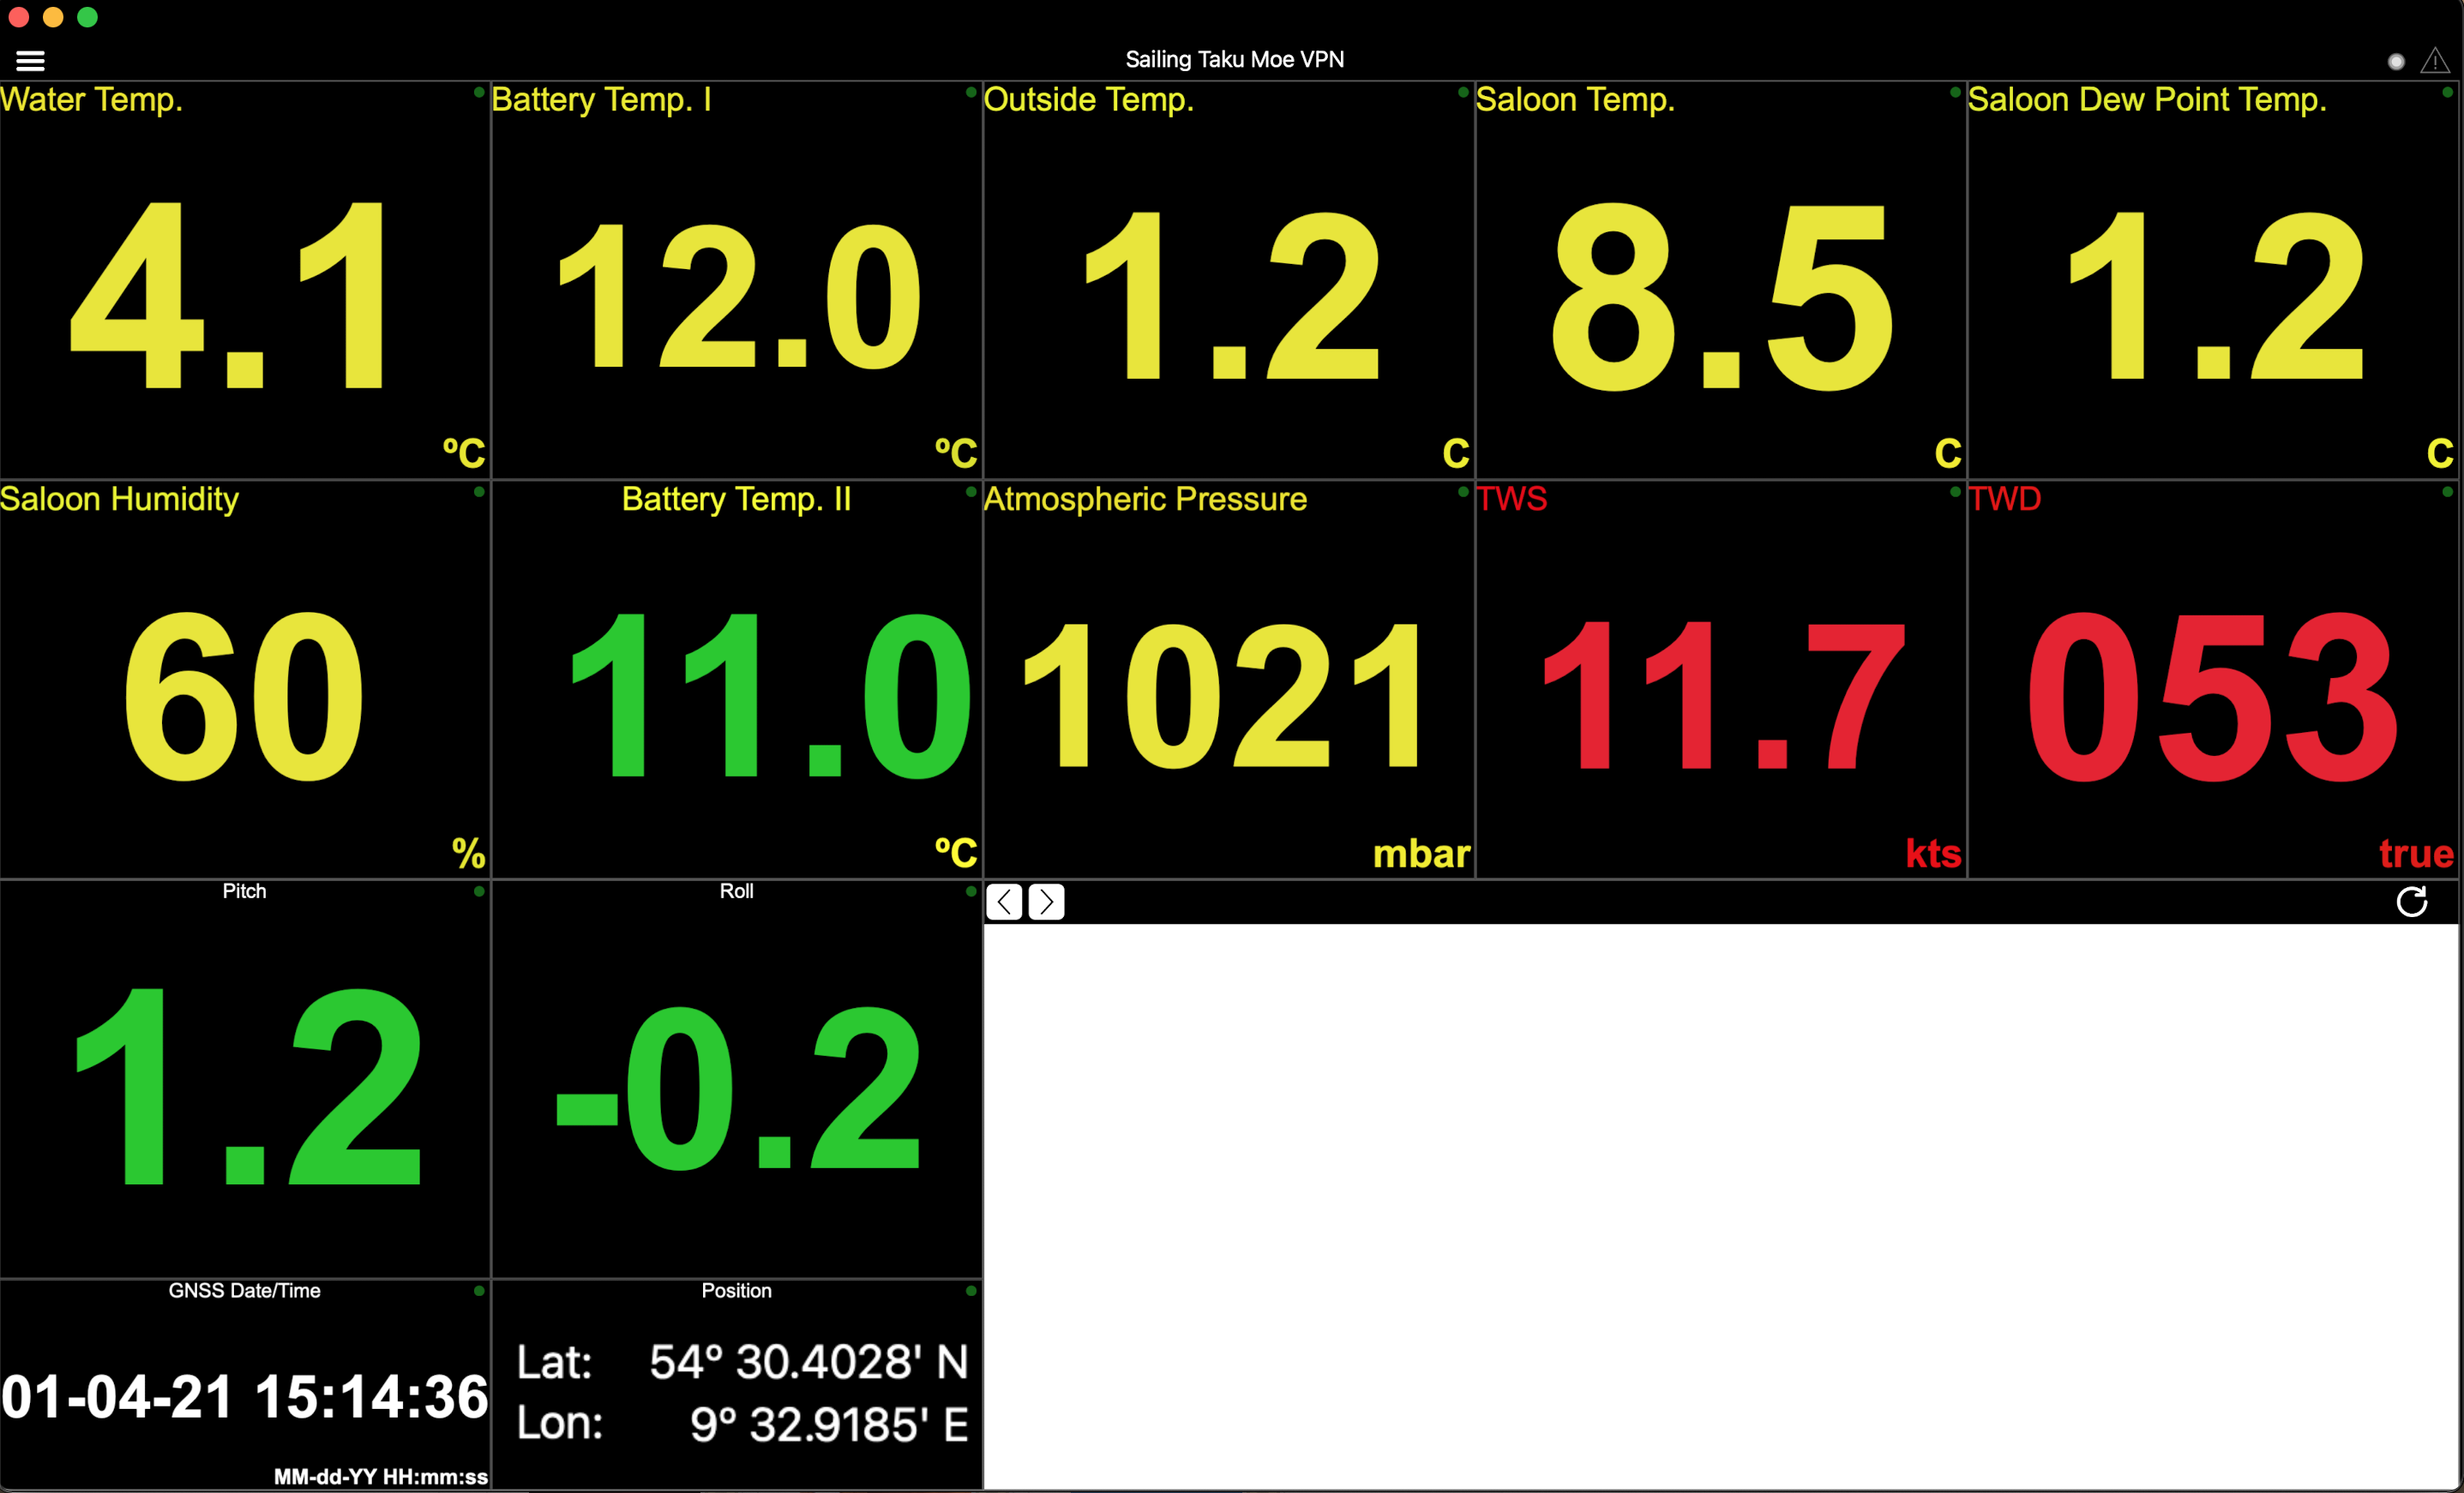The height and width of the screenshot is (1493, 2464).
Task: Click the Lon: 9° 32.9185' E line
Action: click(742, 1424)
